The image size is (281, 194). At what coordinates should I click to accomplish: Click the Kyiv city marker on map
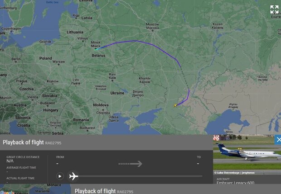112,80
